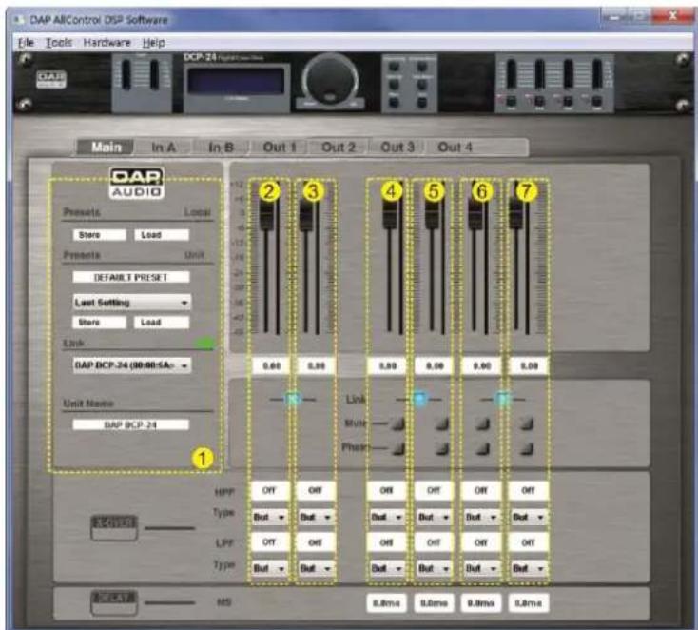698x630 pixels.
Task: Open the Out 1 HPF filter Type dropdown
Action: pos(387,517)
